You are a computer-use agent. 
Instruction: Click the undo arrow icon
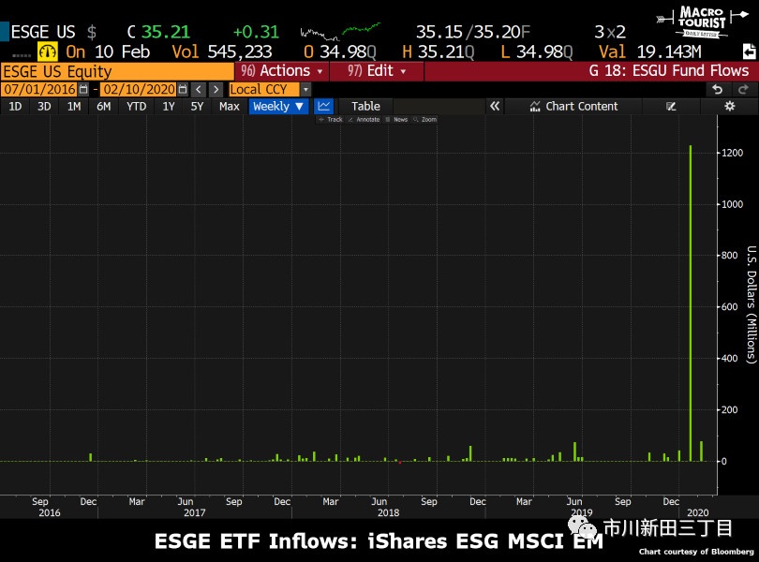(718, 89)
